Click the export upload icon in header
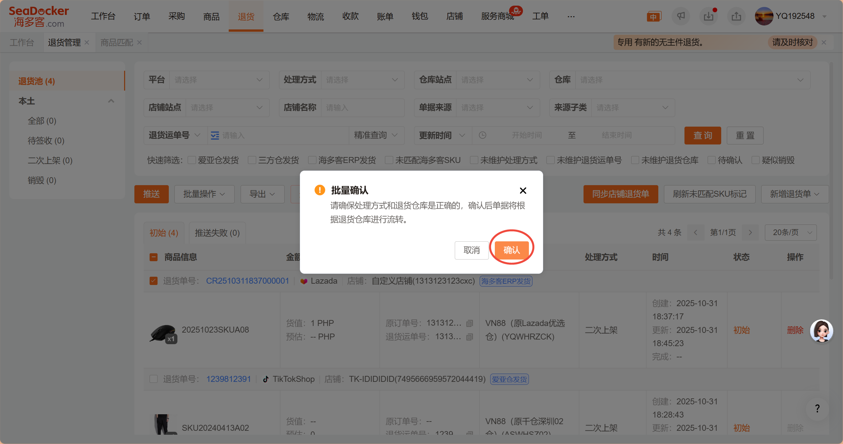This screenshot has width=843, height=444. (736, 16)
